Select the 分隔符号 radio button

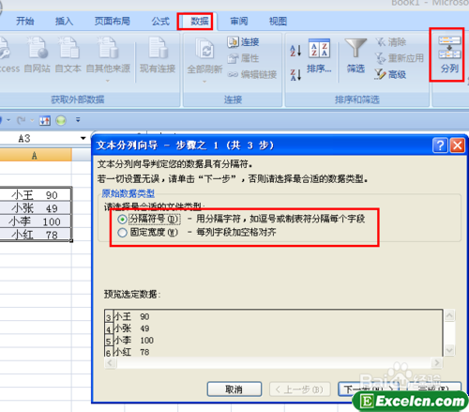[x=122, y=220]
